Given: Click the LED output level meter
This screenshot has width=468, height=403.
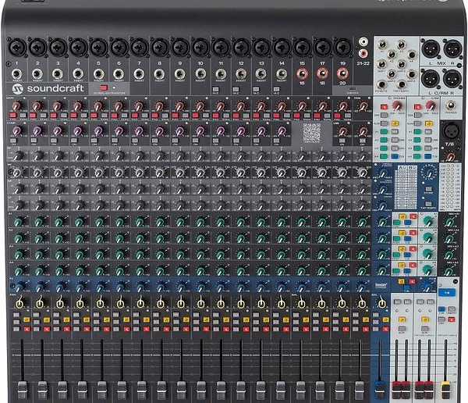Looking at the screenshot, I should coord(450,187).
